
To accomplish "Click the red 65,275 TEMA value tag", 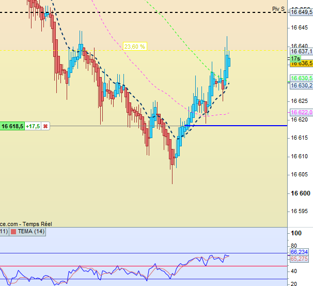I will coord(299,259).
